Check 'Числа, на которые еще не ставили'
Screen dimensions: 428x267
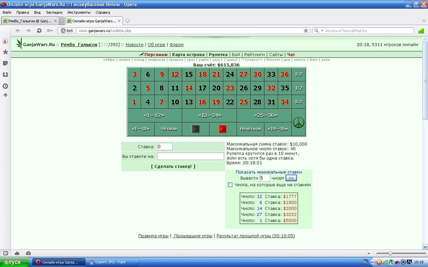coord(230,185)
